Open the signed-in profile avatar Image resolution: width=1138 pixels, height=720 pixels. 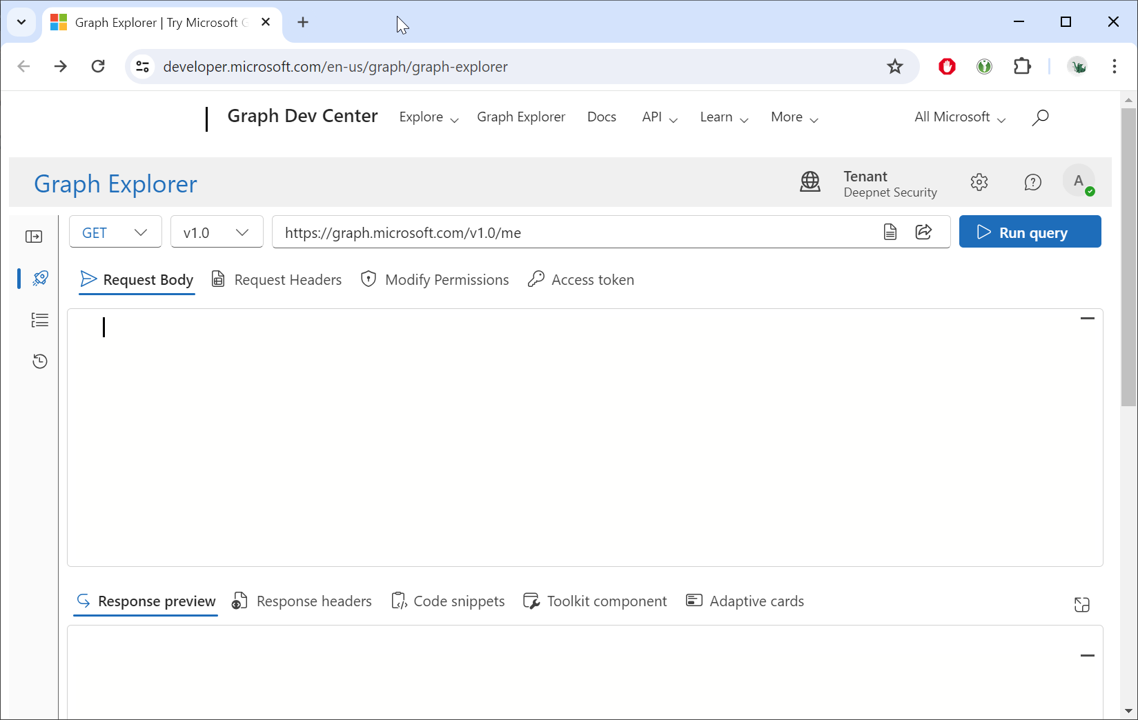pyautogui.click(x=1079, y=181)
